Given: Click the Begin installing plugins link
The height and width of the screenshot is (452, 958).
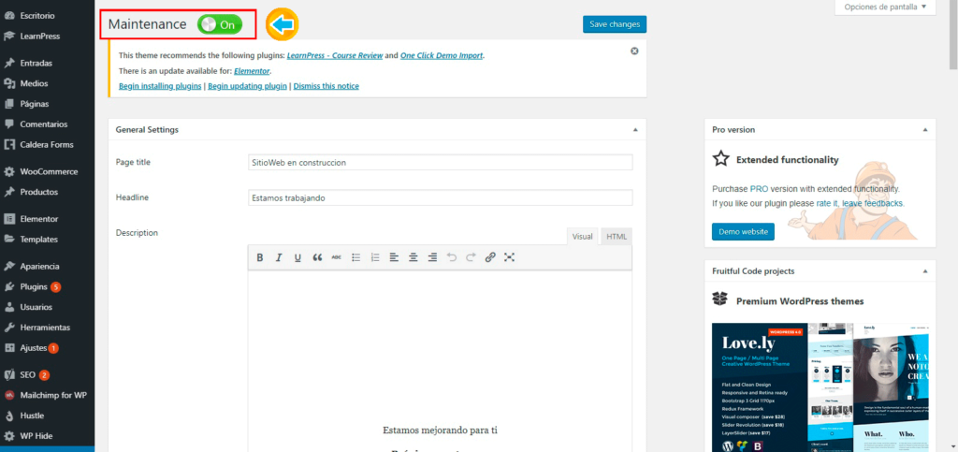Looking at the screenshot, I should 160,86.
